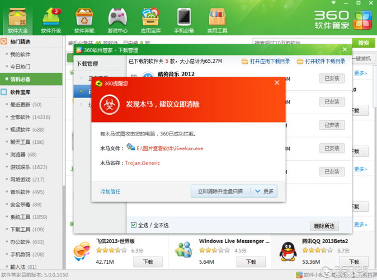Click 立即清除并全盘扫描 button
Screen dimensions: 377x280
click(x=220, y=191)
